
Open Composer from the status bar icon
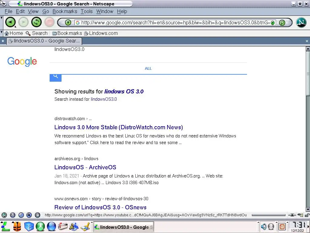point(21,215)
